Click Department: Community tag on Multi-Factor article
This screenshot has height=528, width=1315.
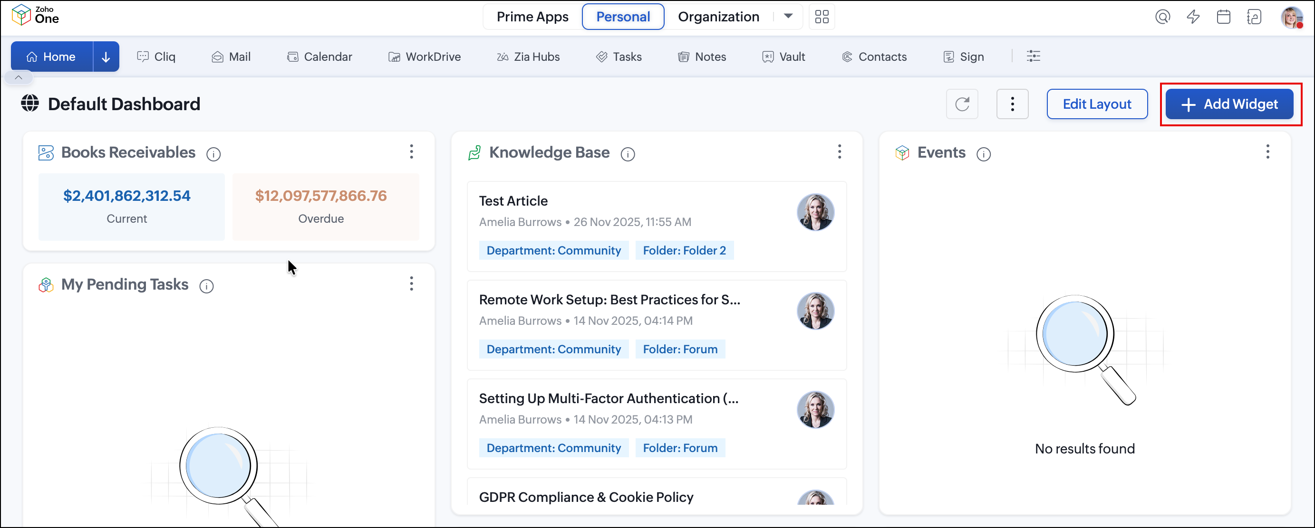[554, 448]
